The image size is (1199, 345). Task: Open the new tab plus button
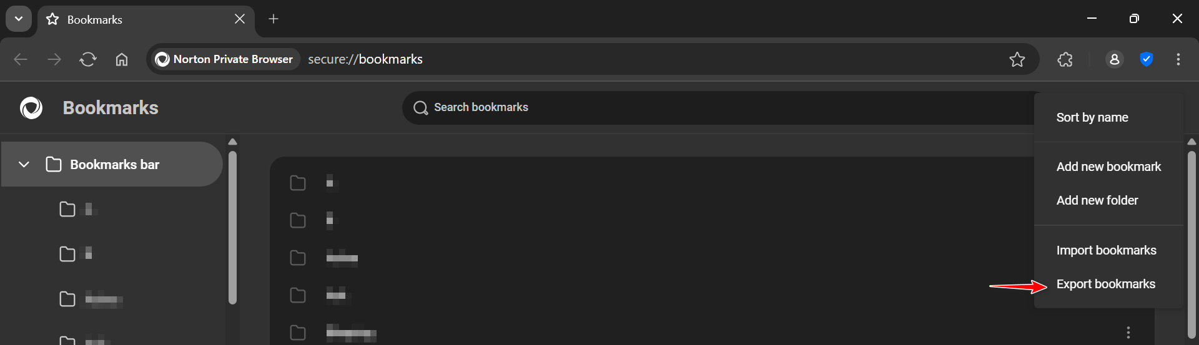click(x=274, y=19)
